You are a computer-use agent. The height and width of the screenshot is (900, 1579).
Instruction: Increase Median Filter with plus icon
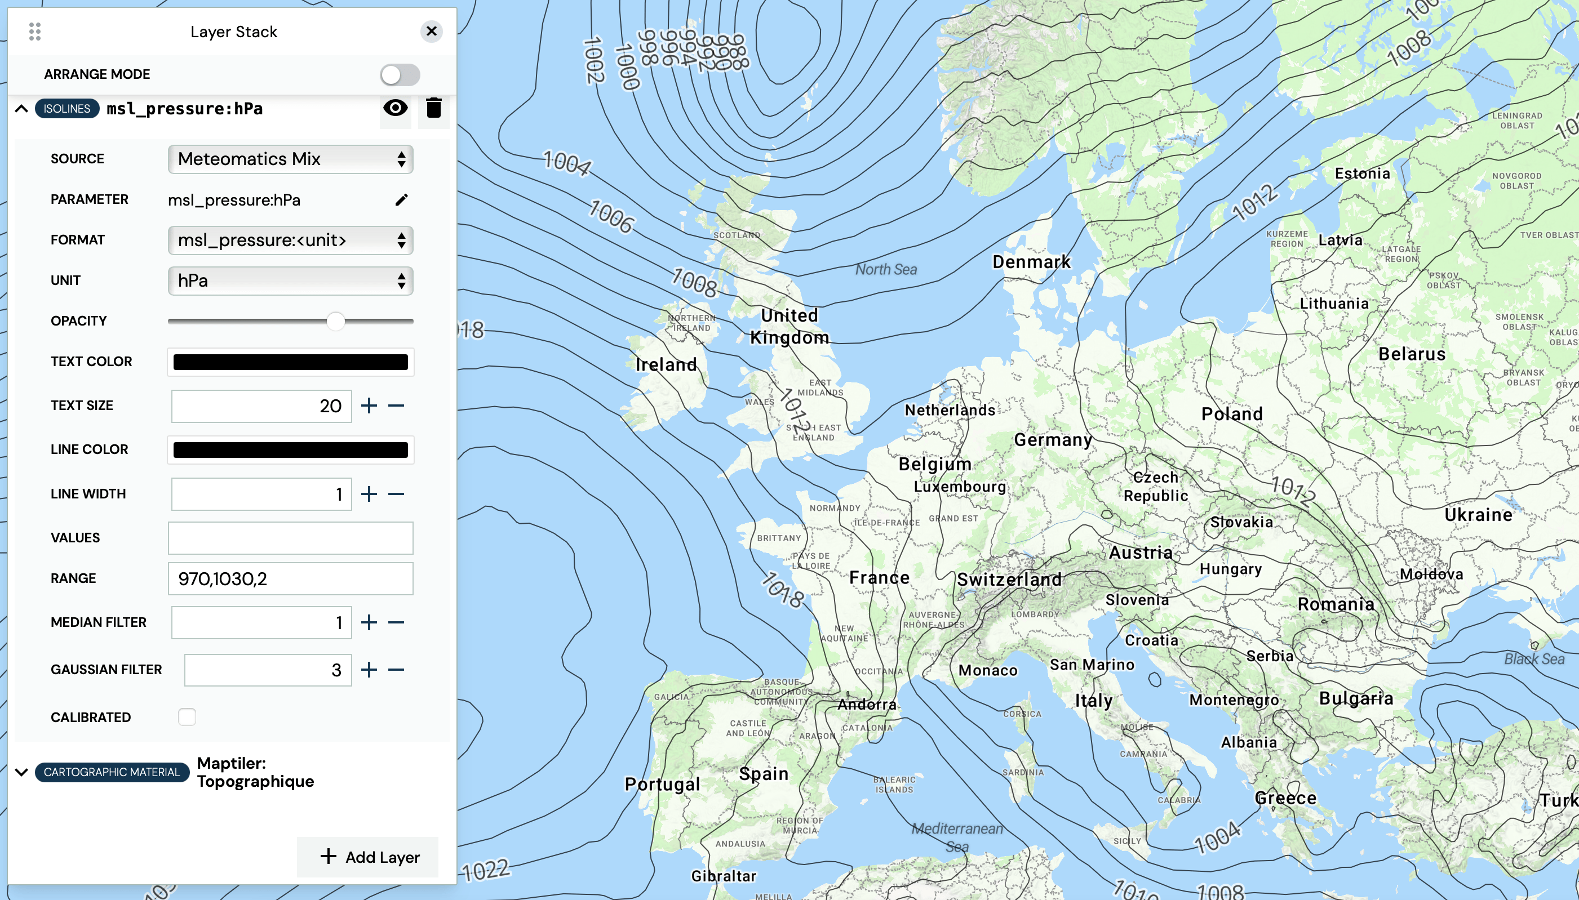click(x=369, y=622)
